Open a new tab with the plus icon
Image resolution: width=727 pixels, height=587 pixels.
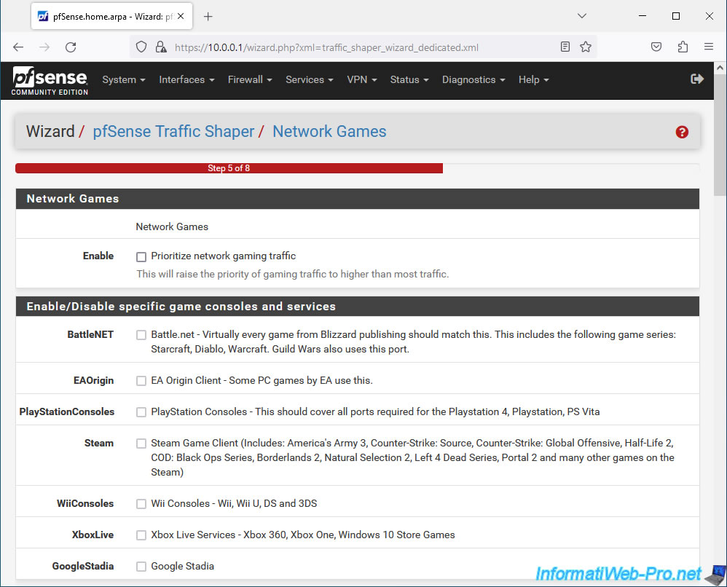(x=208, y=17)
